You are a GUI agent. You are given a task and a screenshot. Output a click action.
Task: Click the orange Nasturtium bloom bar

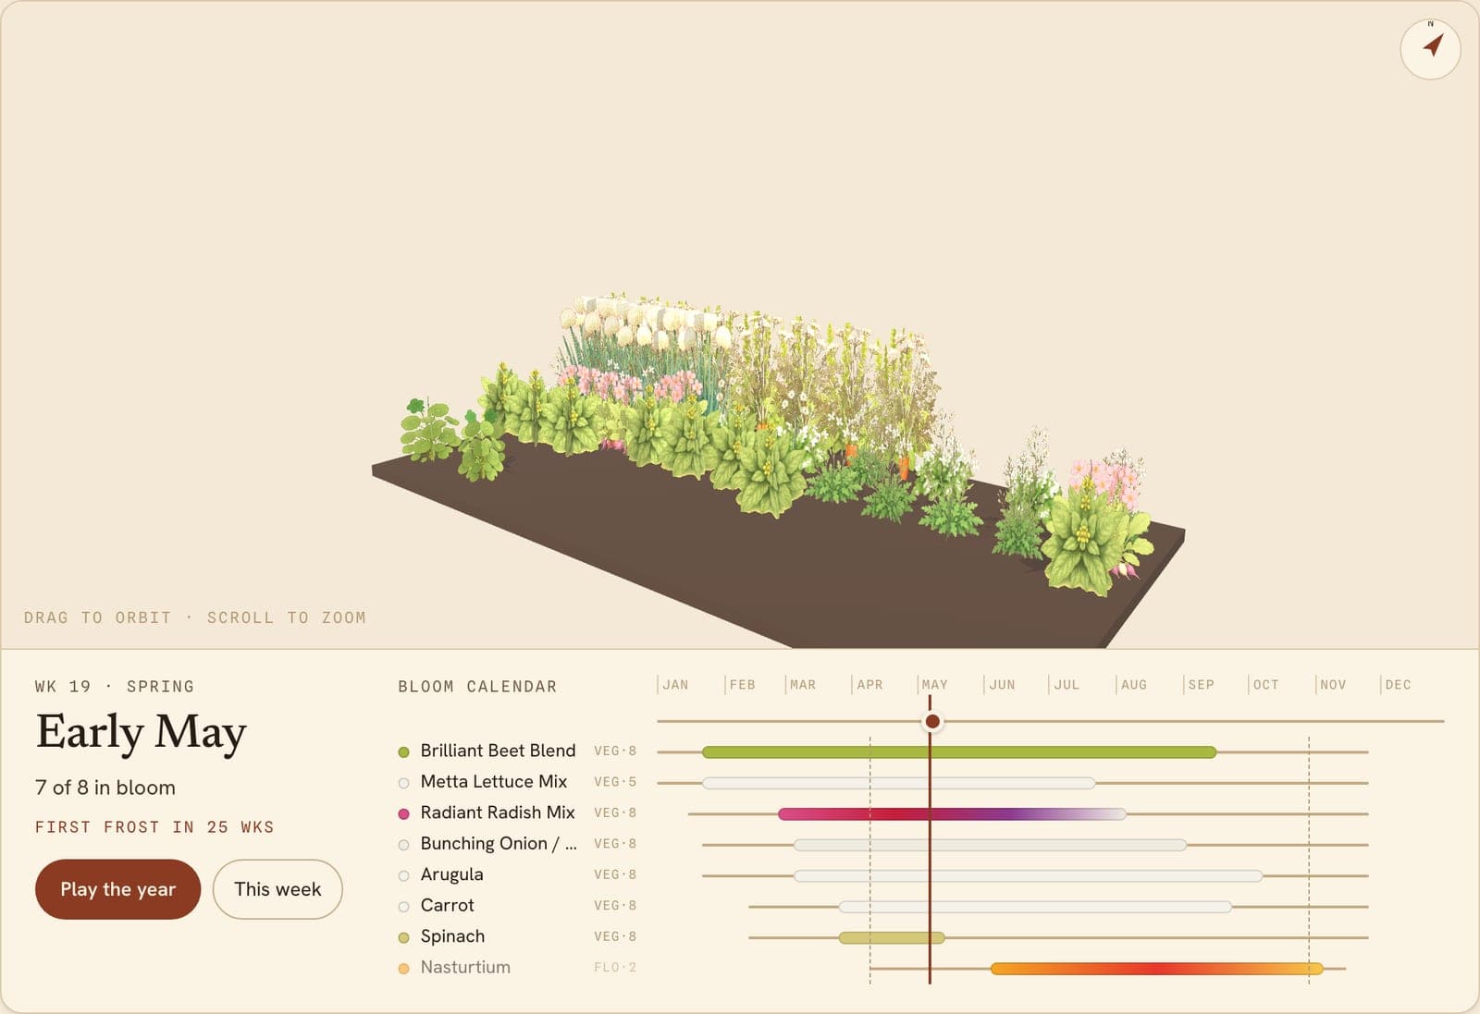click(1157, 969)
